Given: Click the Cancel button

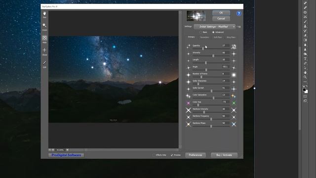Looking at the screenshot, I should (221, 19).
